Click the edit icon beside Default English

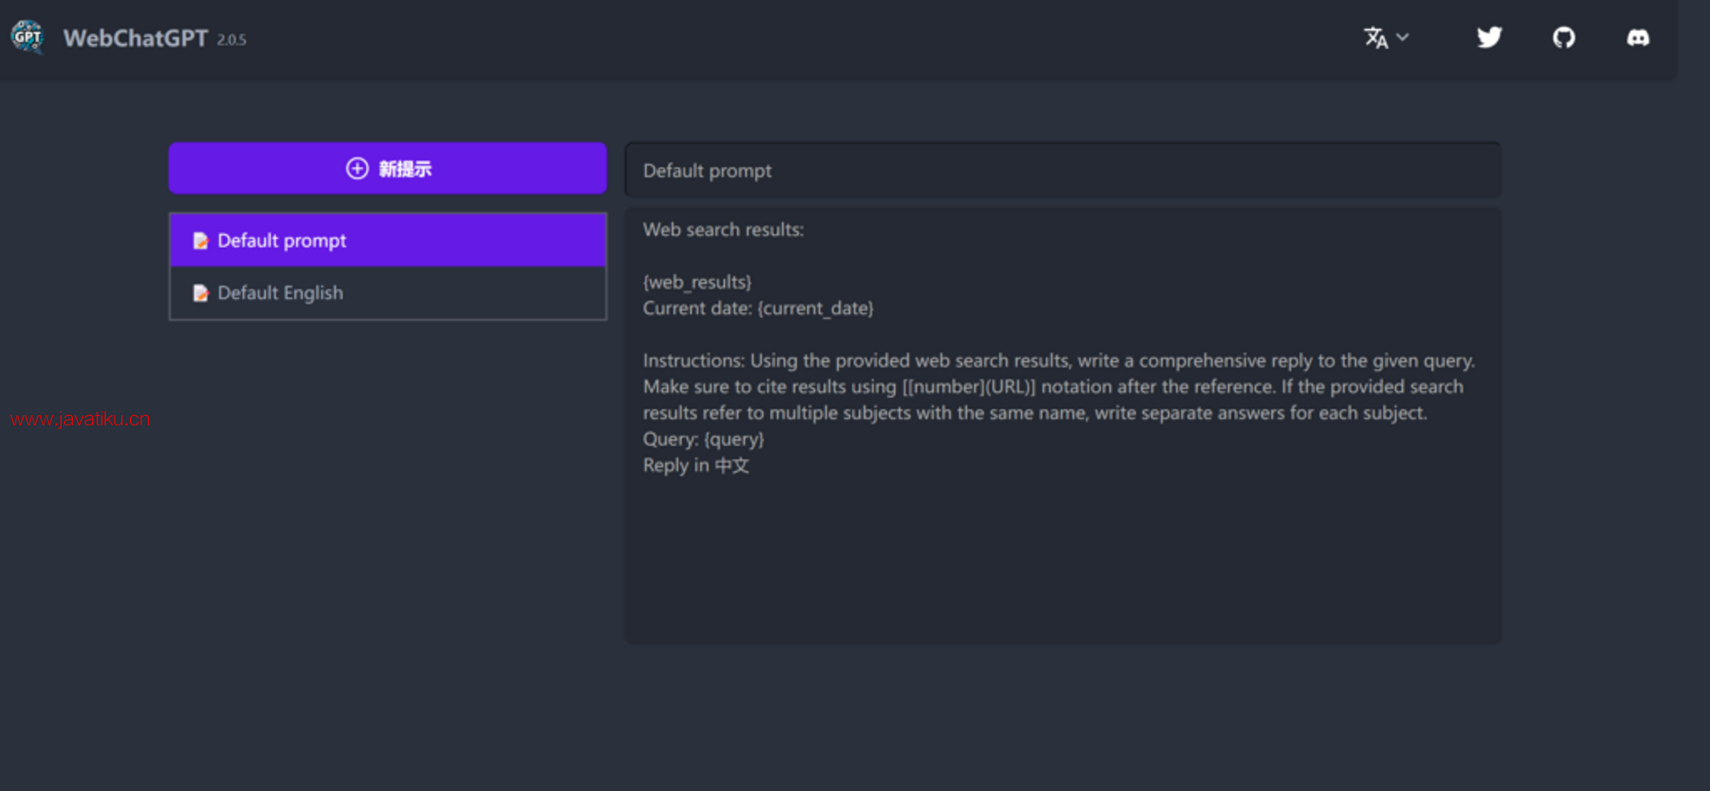pos(201,293)
